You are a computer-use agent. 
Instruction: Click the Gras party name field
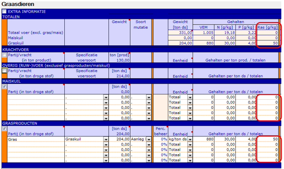(x=36, y=139)
